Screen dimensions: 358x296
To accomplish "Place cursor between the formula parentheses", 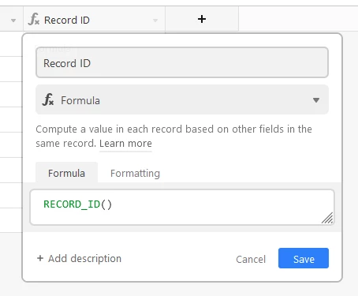I will [x=106, y=204].
